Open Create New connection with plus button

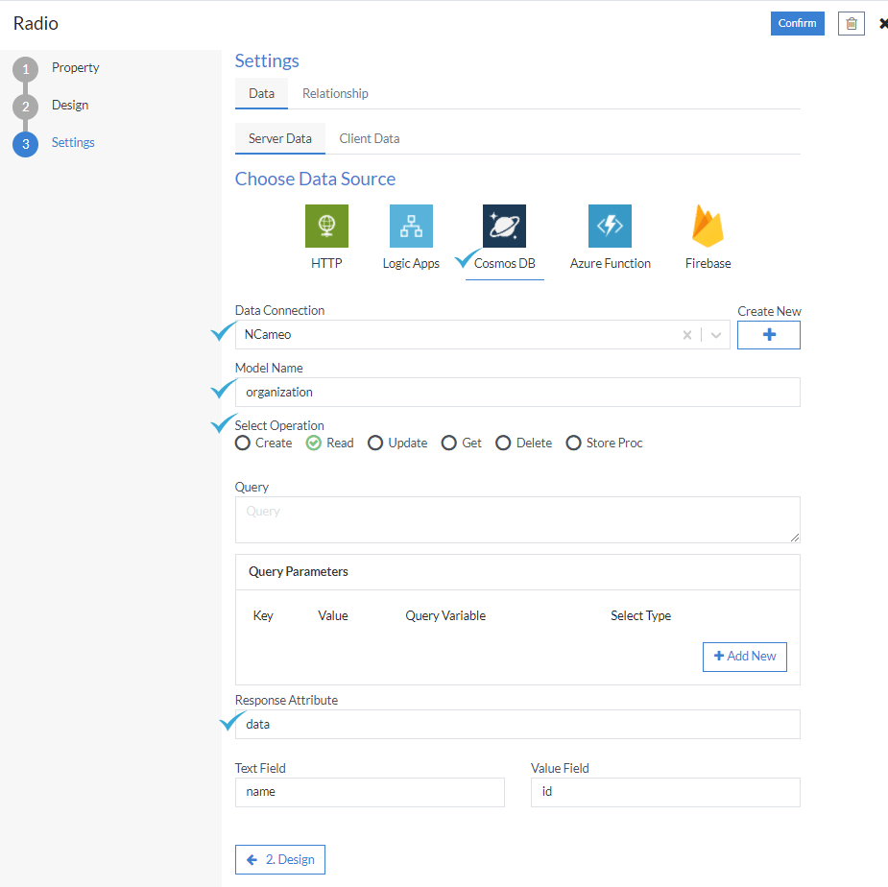pos(768,334)
